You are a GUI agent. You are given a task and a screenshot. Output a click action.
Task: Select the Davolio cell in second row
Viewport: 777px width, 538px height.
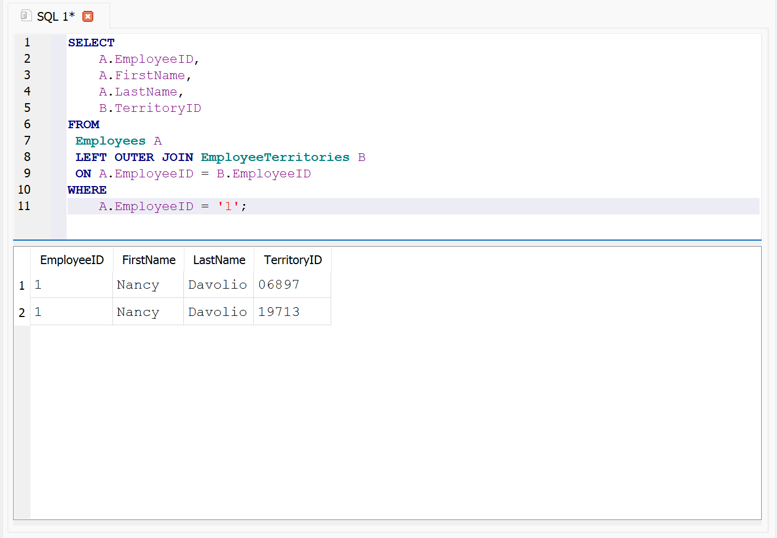point(217,312)
